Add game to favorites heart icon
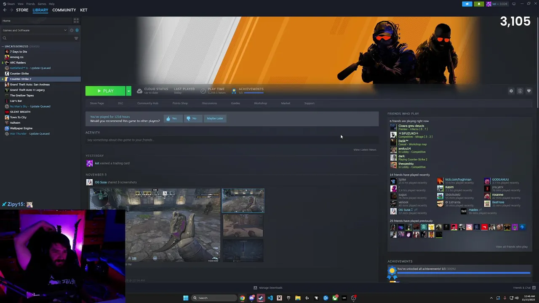539x303 pixels. pos(529,91)
